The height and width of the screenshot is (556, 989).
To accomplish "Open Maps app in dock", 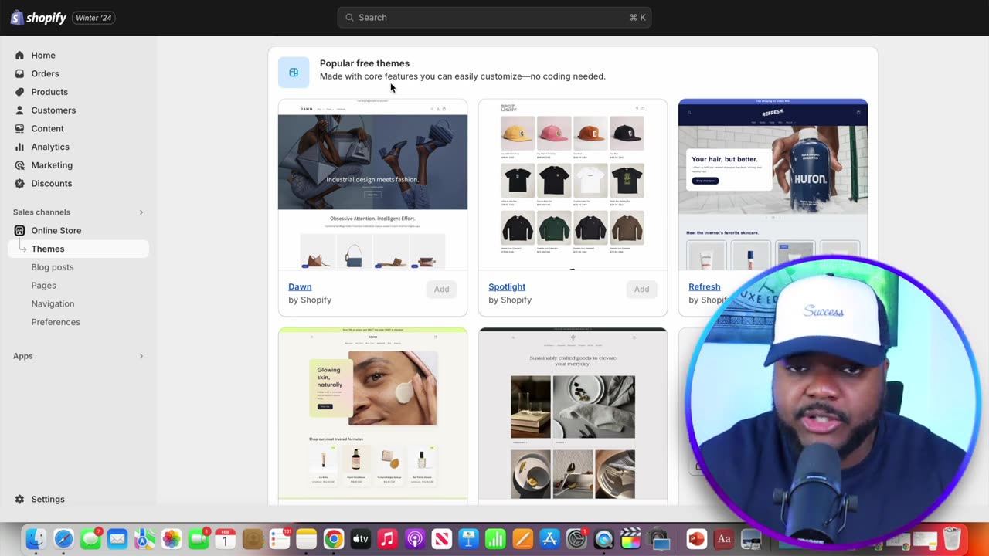I will [144, 538].
